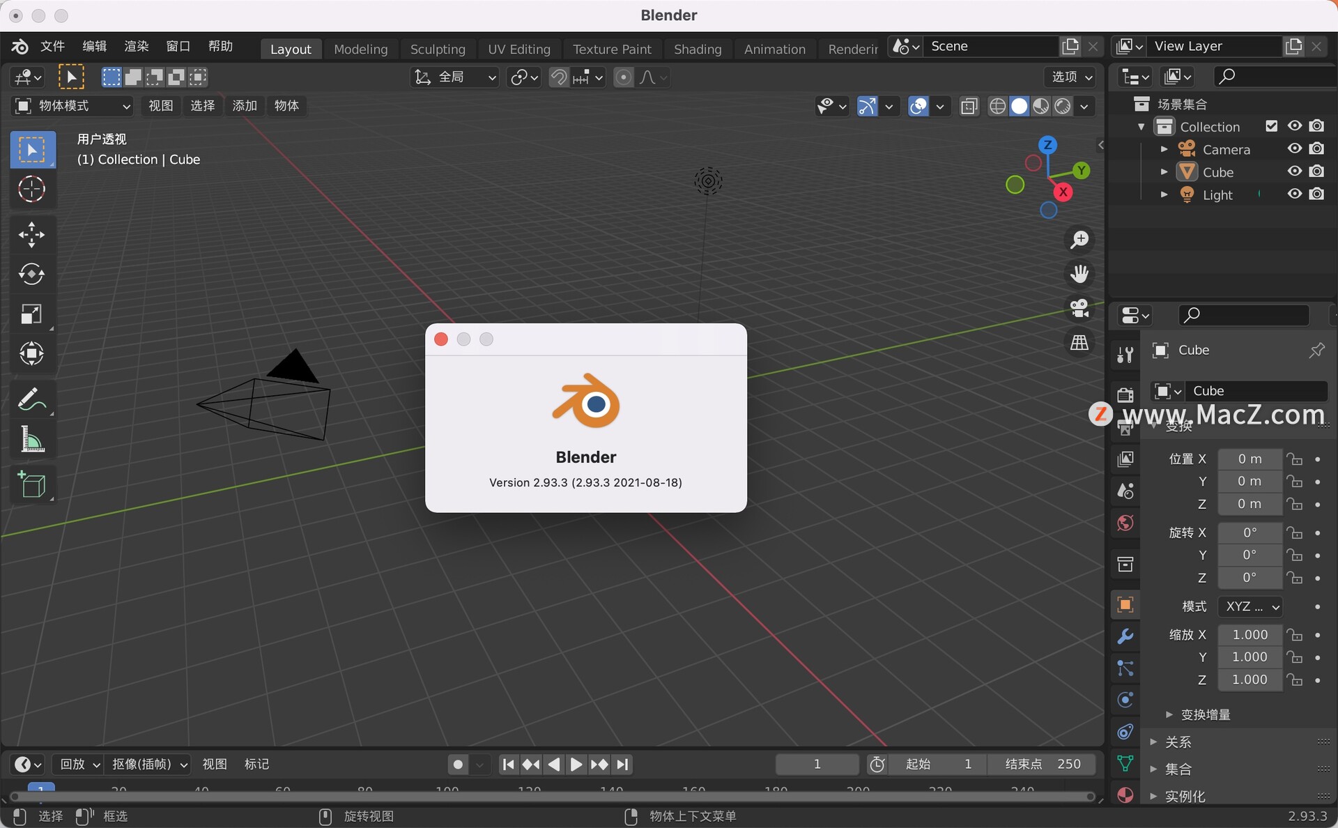Open the Particles properties tab
This screenshot has width=1338, height=828.
(1125, 668)
